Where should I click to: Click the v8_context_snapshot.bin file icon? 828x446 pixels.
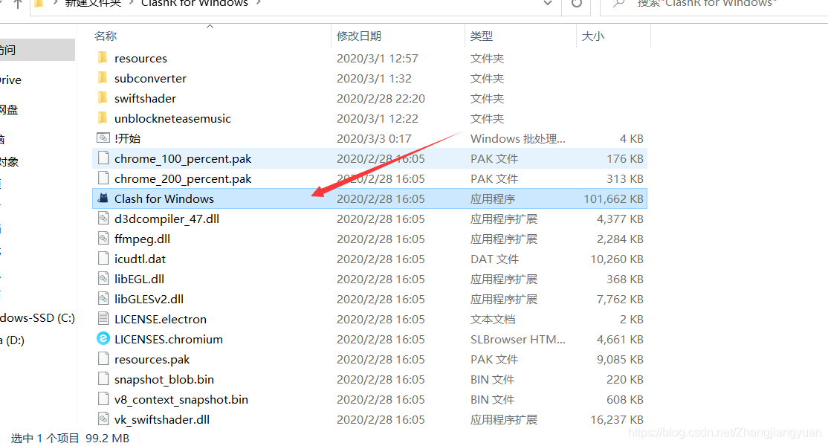coord(103,398)
